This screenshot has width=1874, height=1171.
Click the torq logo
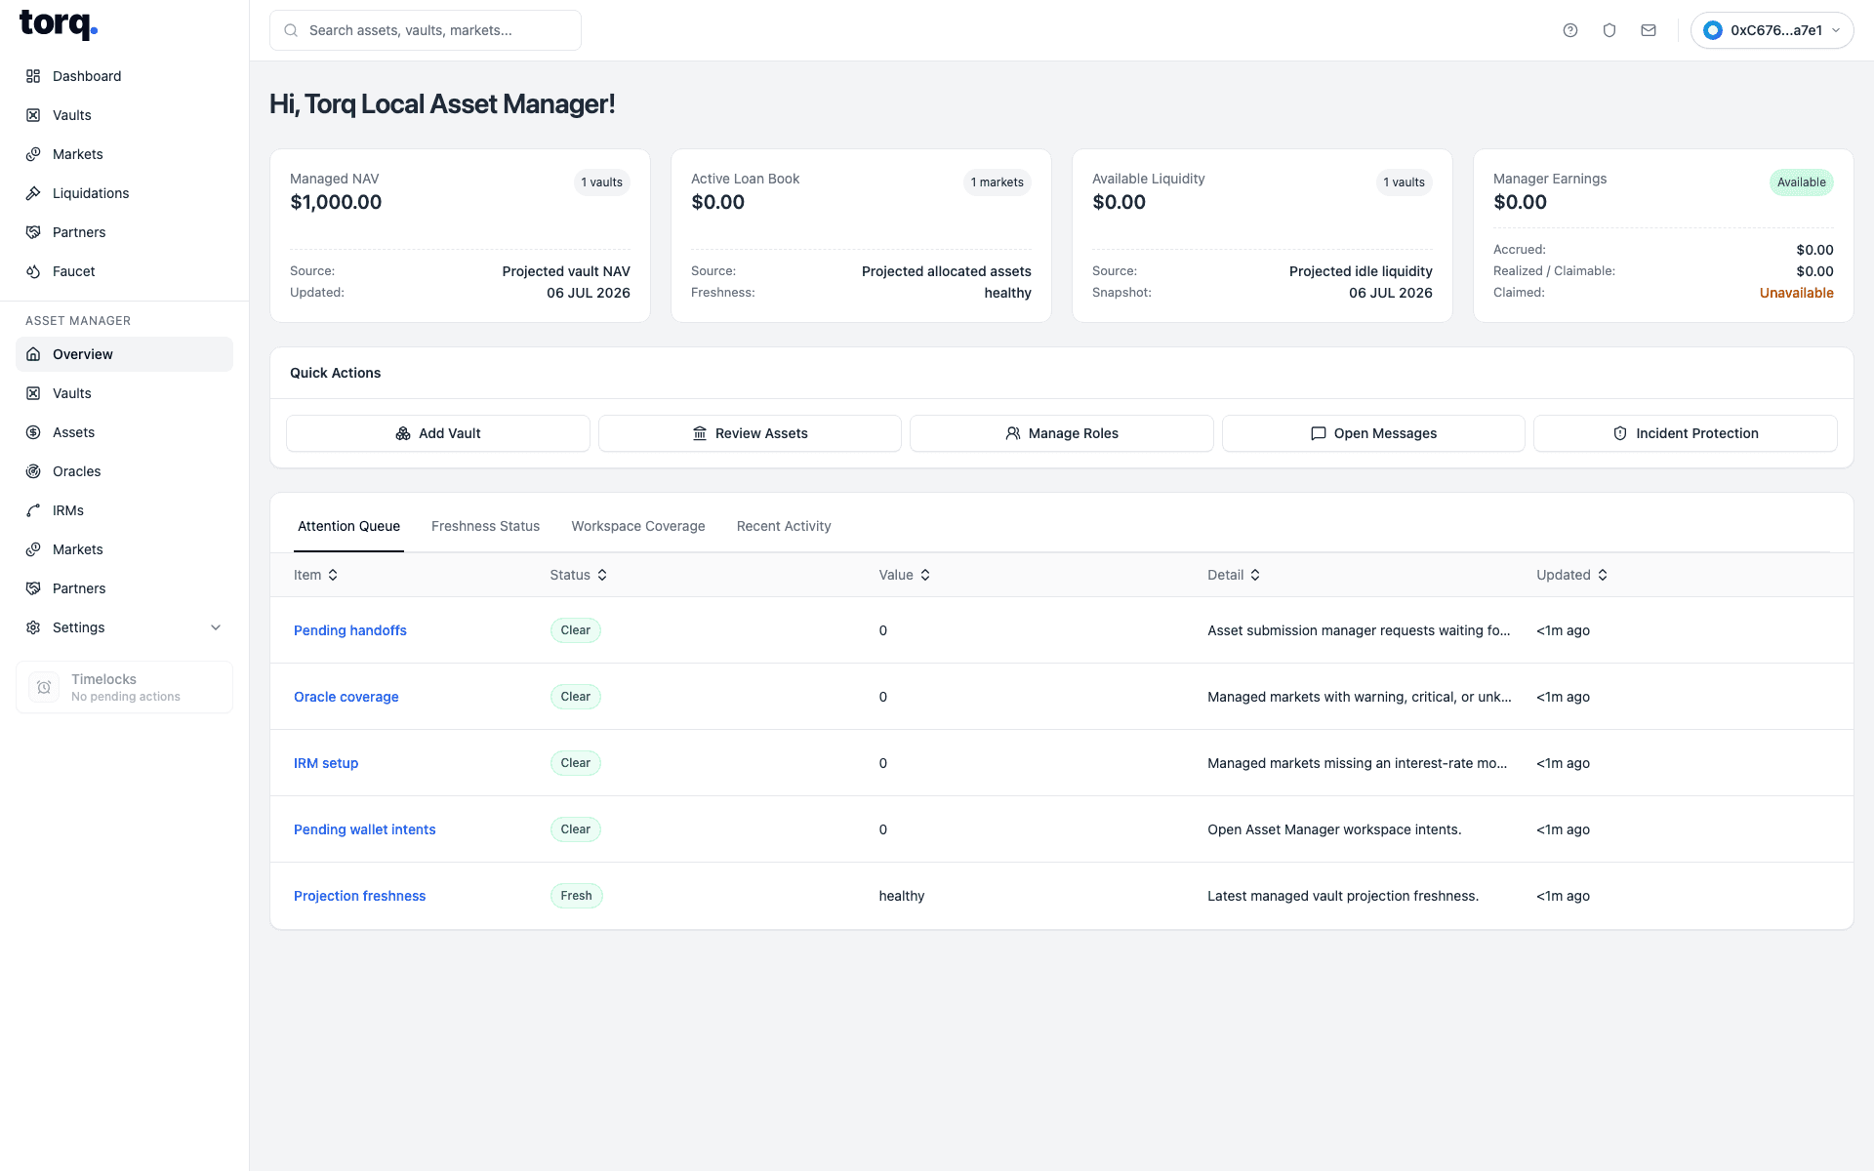tap(59, 23)
